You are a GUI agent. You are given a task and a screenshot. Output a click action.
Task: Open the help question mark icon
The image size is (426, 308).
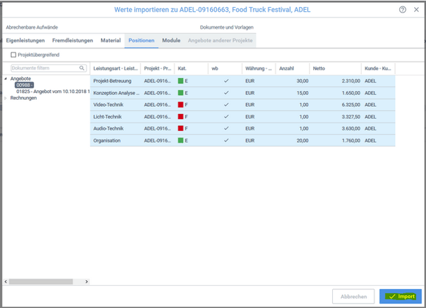click(402, 10)
